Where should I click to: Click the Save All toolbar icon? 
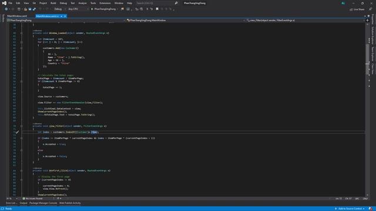coord(34,9)
